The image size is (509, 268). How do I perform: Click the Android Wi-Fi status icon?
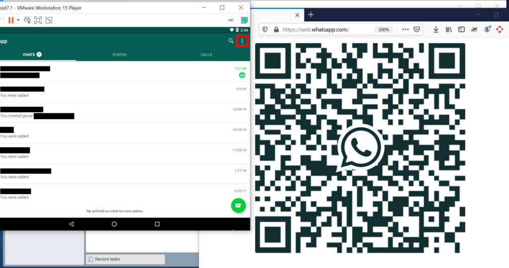pos(232,30)
